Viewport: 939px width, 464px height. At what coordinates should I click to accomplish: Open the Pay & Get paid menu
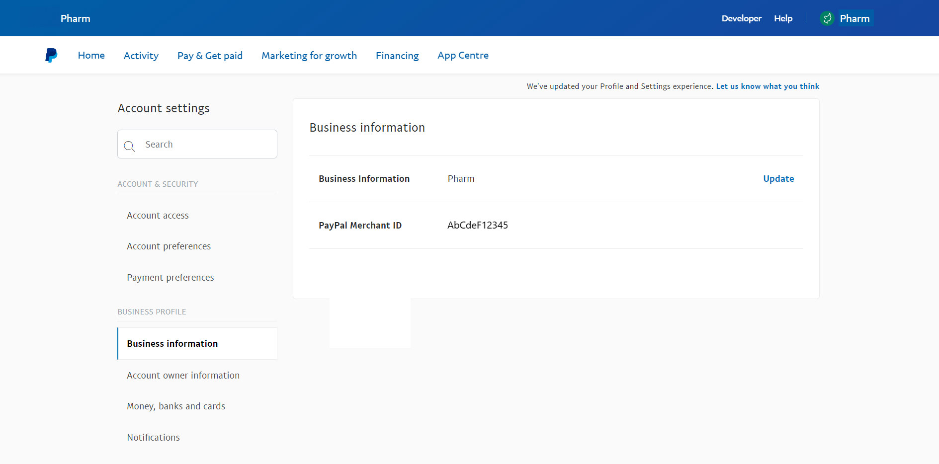pos(210,56)
